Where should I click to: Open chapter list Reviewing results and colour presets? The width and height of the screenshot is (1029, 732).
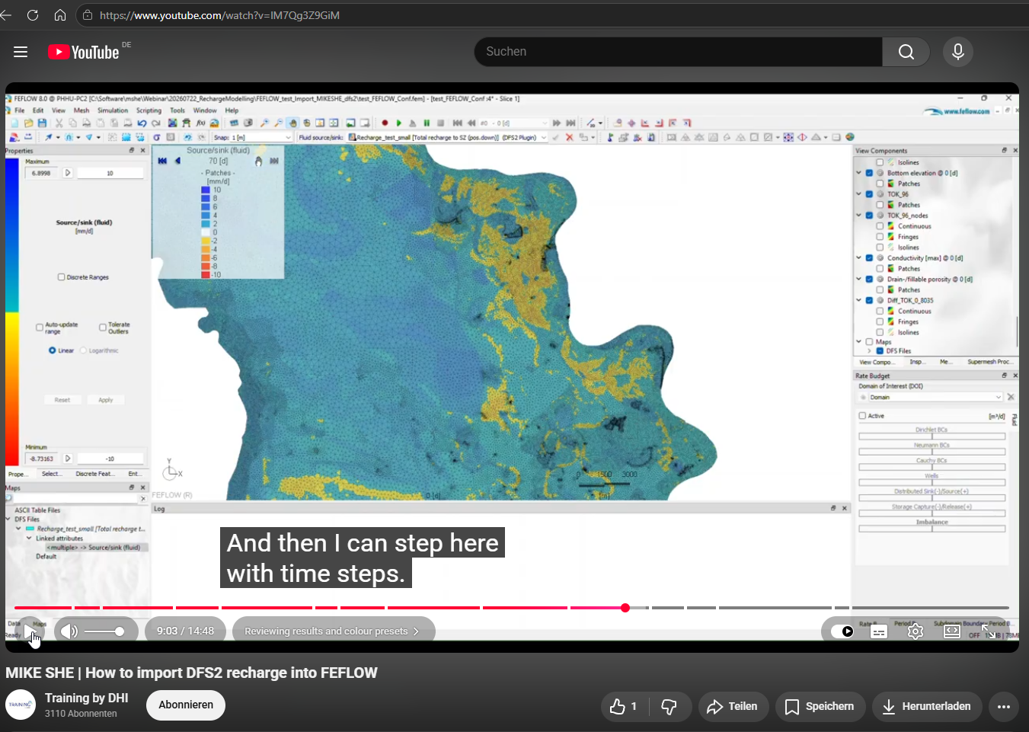[334, 631]
